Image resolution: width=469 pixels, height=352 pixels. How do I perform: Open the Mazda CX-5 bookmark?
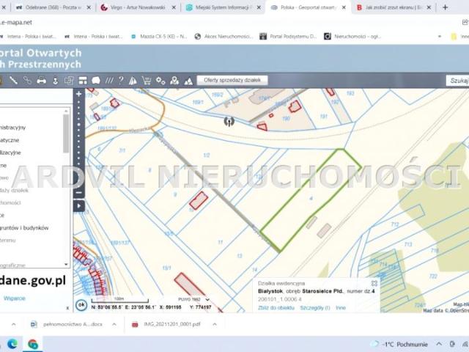(x=159, y=37)
